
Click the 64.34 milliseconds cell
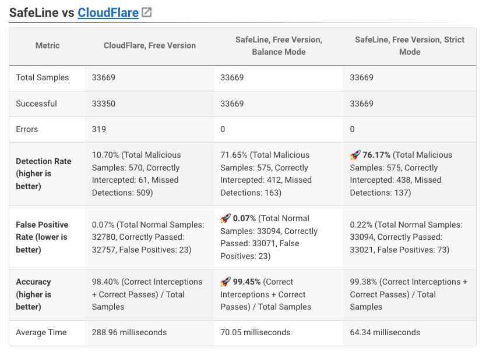385,332
